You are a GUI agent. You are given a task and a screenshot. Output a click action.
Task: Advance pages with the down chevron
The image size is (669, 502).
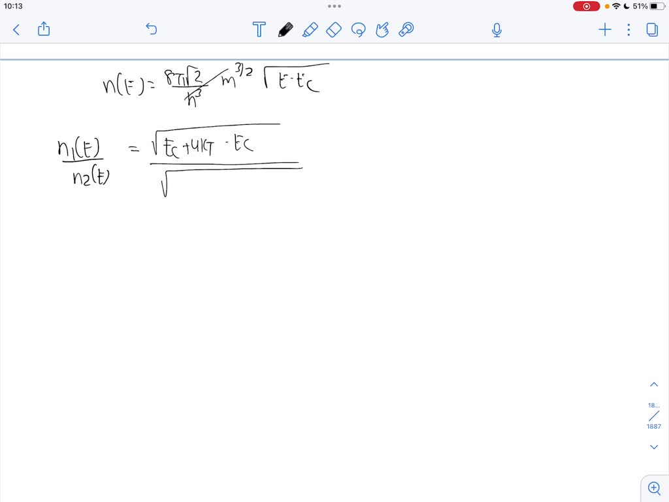point(654,446)
